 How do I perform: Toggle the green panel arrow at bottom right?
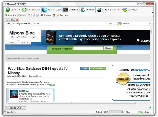point(151,108)
